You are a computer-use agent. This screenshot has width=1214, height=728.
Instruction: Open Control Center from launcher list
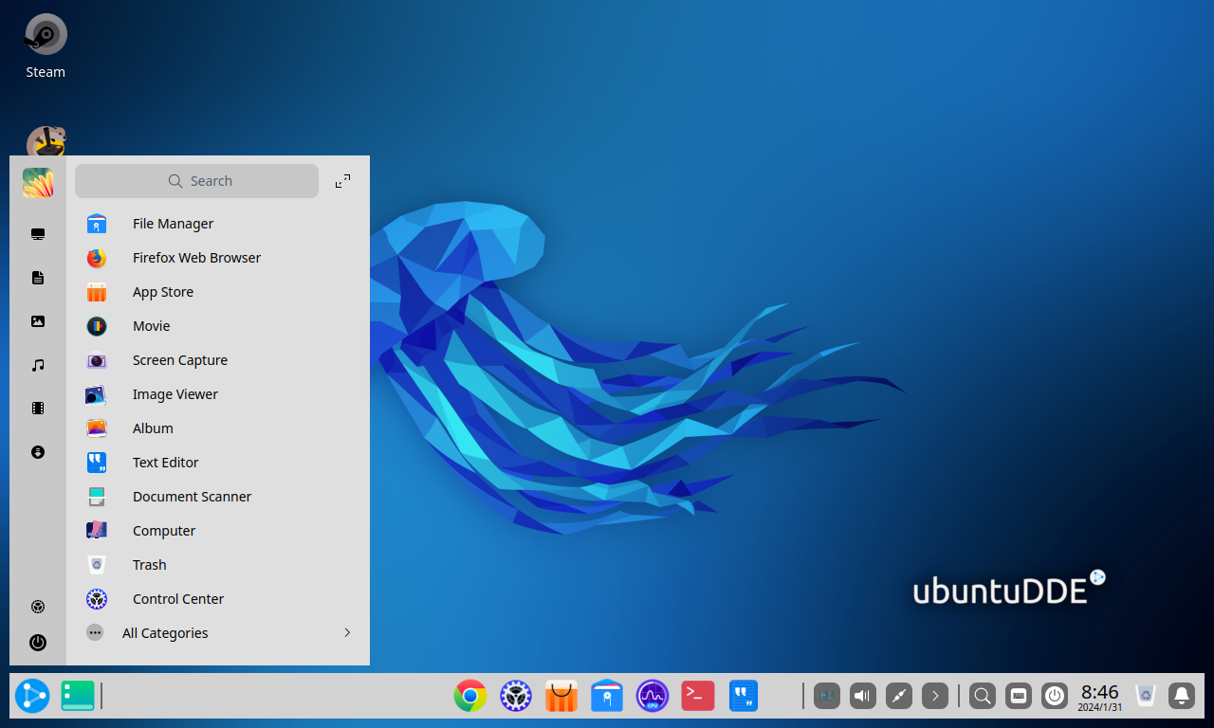pyautogui.click(x=217, y=599)
